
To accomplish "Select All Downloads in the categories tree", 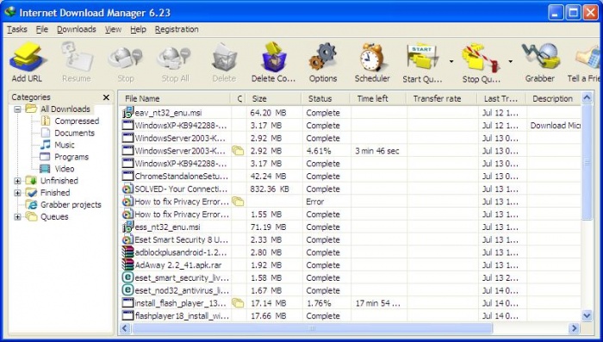I will 65,109.
